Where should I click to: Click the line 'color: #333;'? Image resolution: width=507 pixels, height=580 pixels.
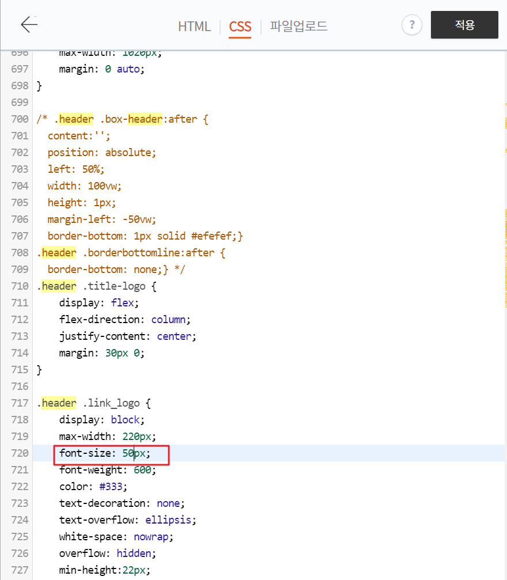[93, 487]
